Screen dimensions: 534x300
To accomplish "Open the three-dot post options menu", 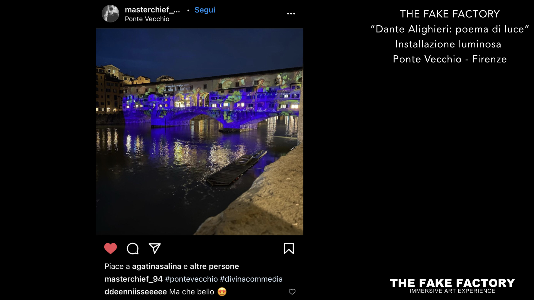I will [x=291, y=14].
